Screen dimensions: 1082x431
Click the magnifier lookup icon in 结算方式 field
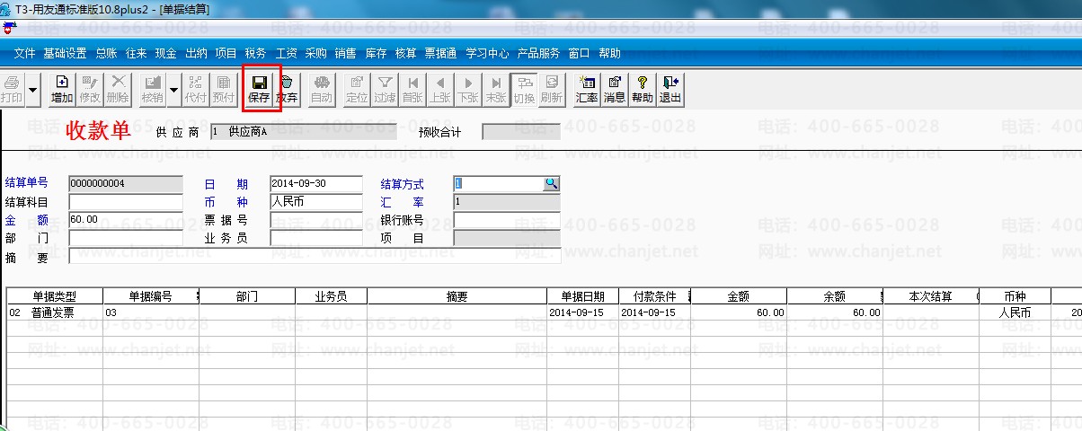(551, 183)
